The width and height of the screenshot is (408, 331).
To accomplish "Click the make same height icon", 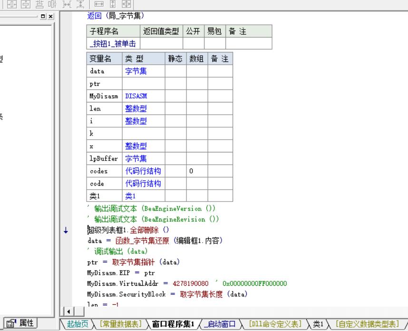I will point(113,4).
